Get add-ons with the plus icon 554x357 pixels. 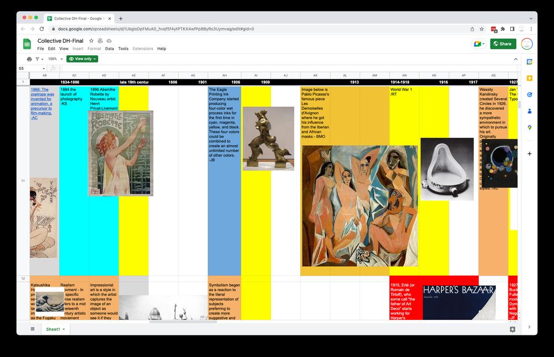point(529,154)
